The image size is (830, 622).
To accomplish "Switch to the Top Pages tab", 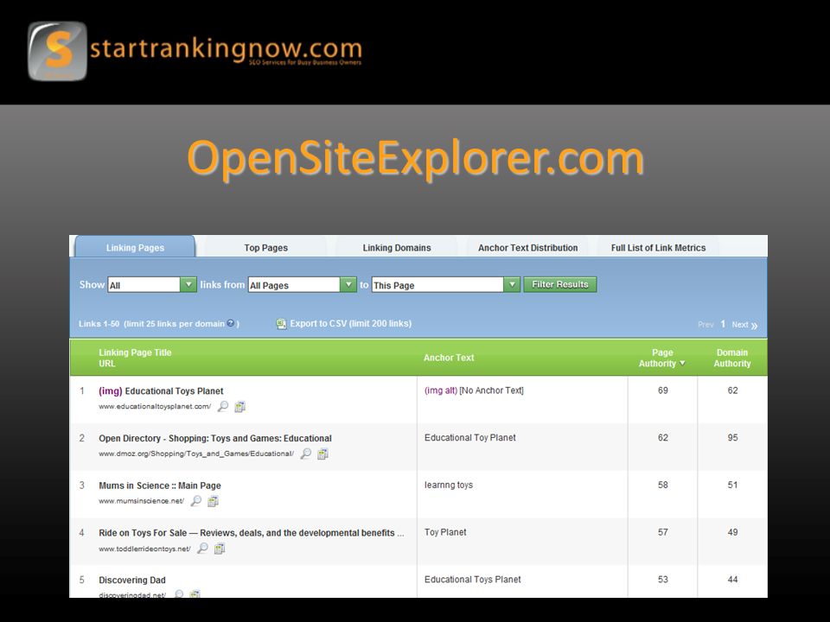I will [265, 247].
